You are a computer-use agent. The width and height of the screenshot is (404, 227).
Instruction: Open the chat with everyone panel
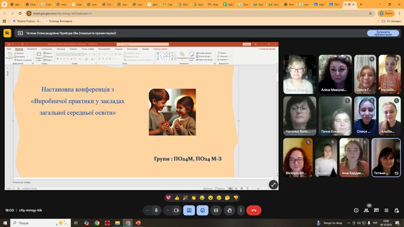(x=376, y=210)
